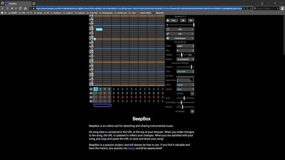Adjust the Tempo slider
Image resolution: width=285 pixels, height=160 pixels.
pyautogui.click(x=182, y=55)
